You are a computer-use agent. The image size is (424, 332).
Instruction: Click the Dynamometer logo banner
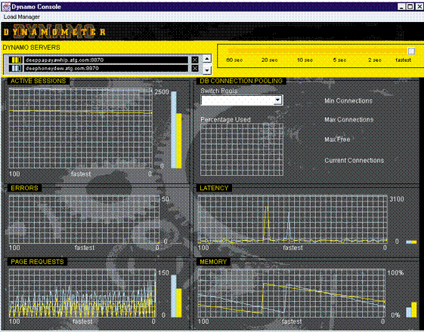click(54, 32)
